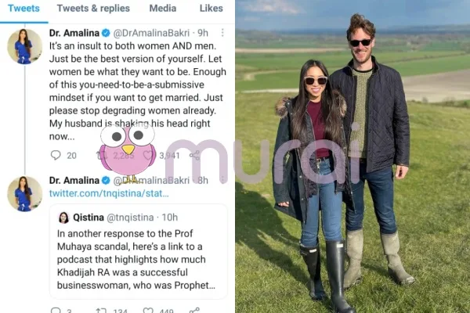Select the Tweets tab
Image resolution: width=470 pixels, height=313 pixels.
[x=23, y=9]
